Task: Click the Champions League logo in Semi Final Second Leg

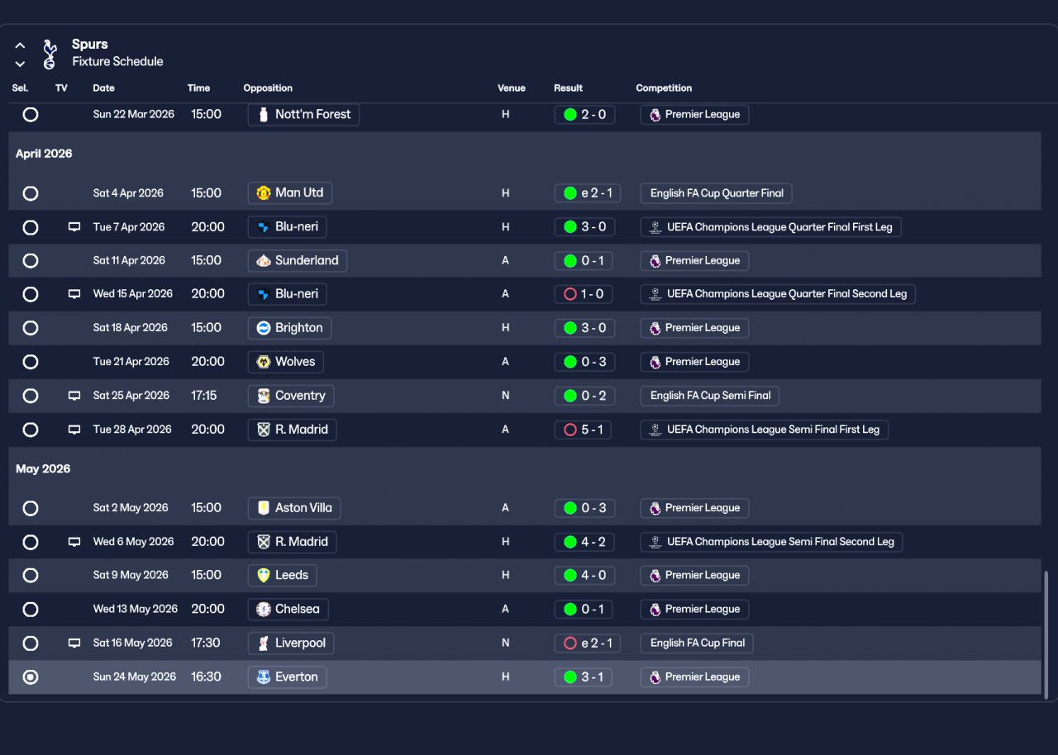Action: [655, 542]
